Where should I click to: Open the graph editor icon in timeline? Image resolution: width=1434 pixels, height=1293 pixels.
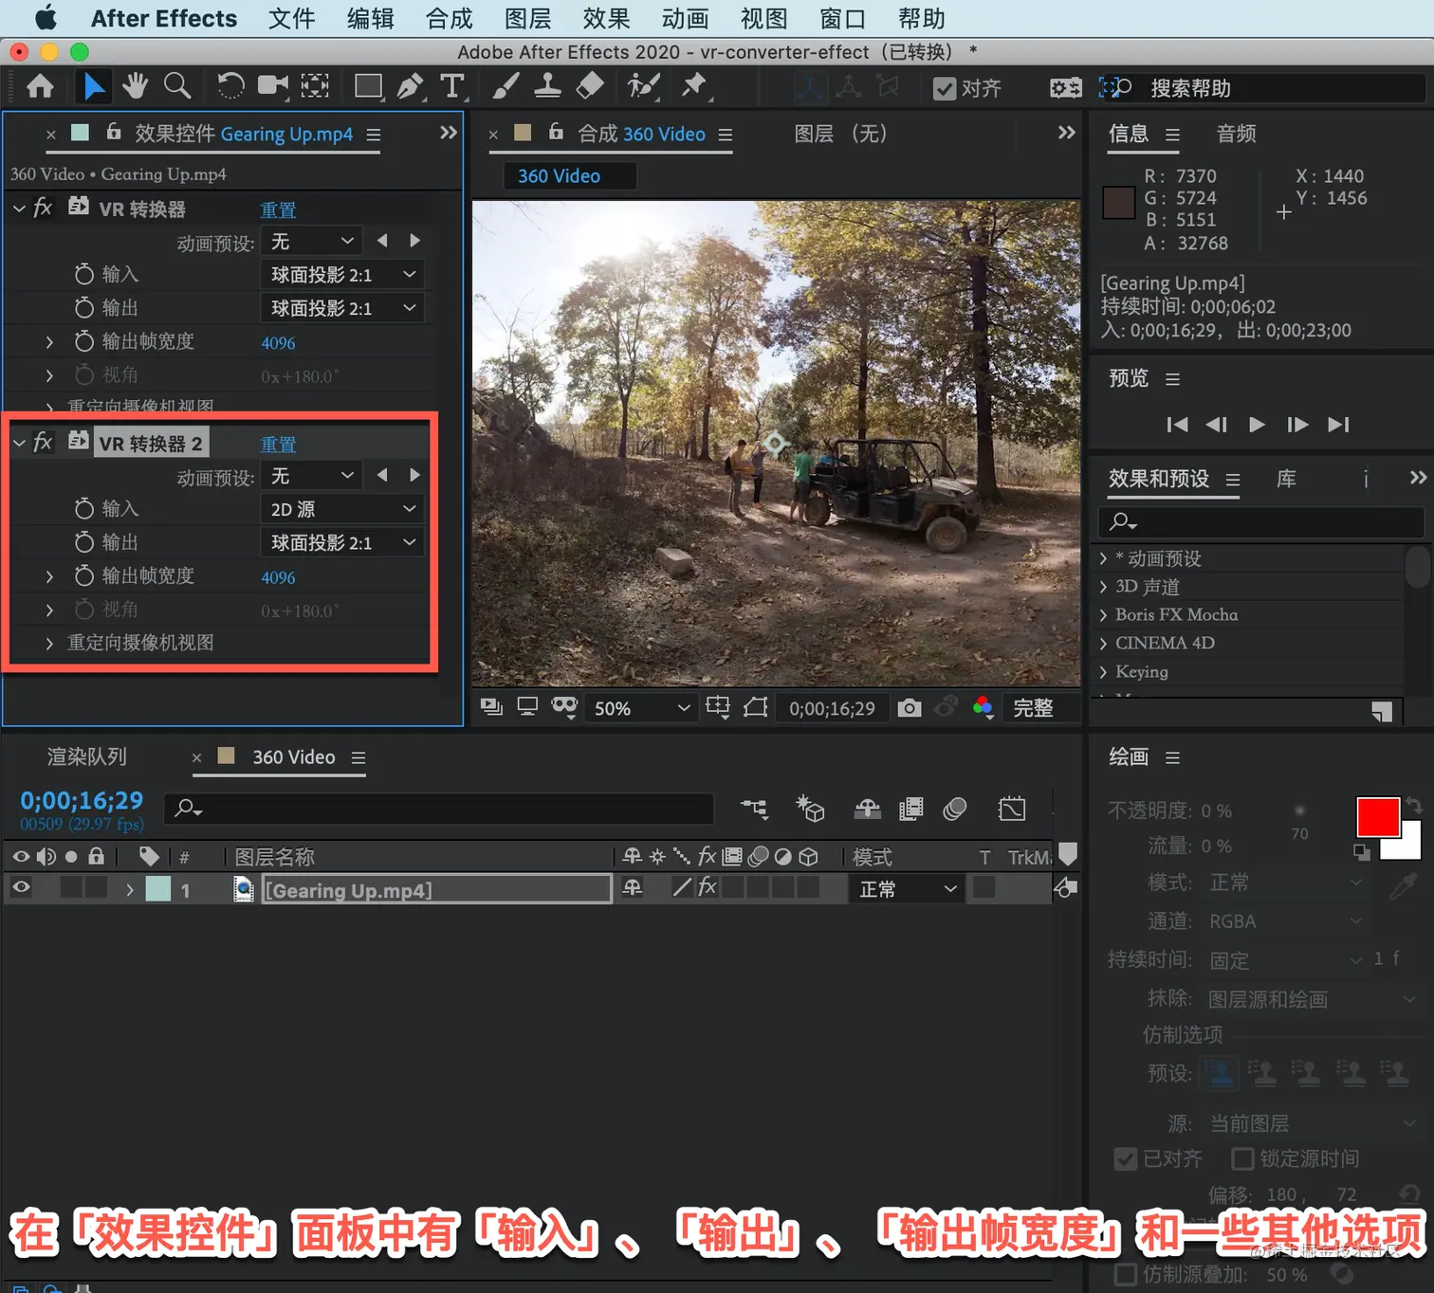coord(1012,809)
